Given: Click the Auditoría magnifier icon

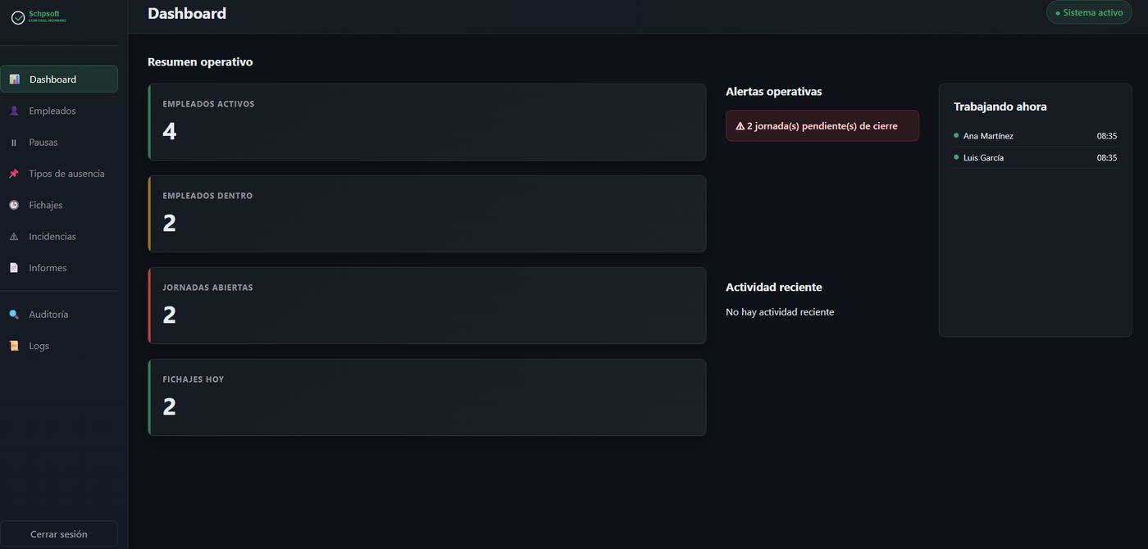Looking at the screenshot, I should click(x=14, y=315).
